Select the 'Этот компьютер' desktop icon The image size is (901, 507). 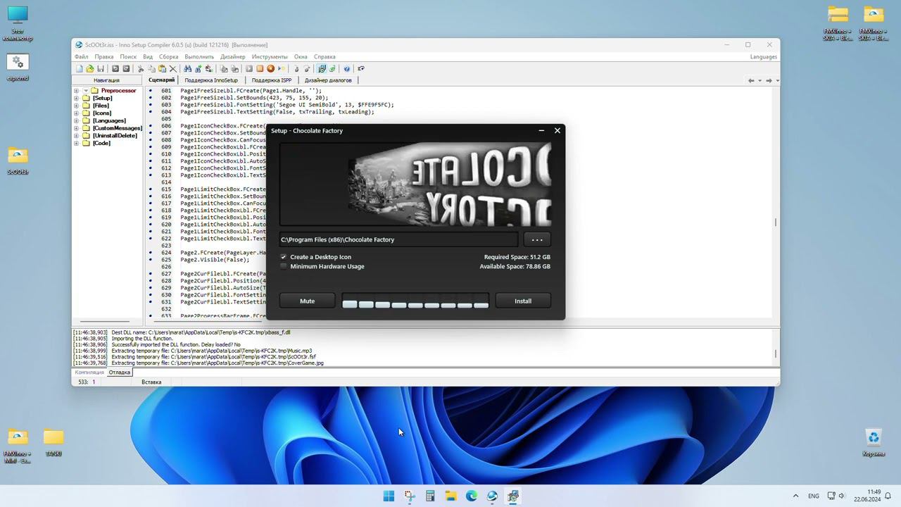click(x=18, y=23)
